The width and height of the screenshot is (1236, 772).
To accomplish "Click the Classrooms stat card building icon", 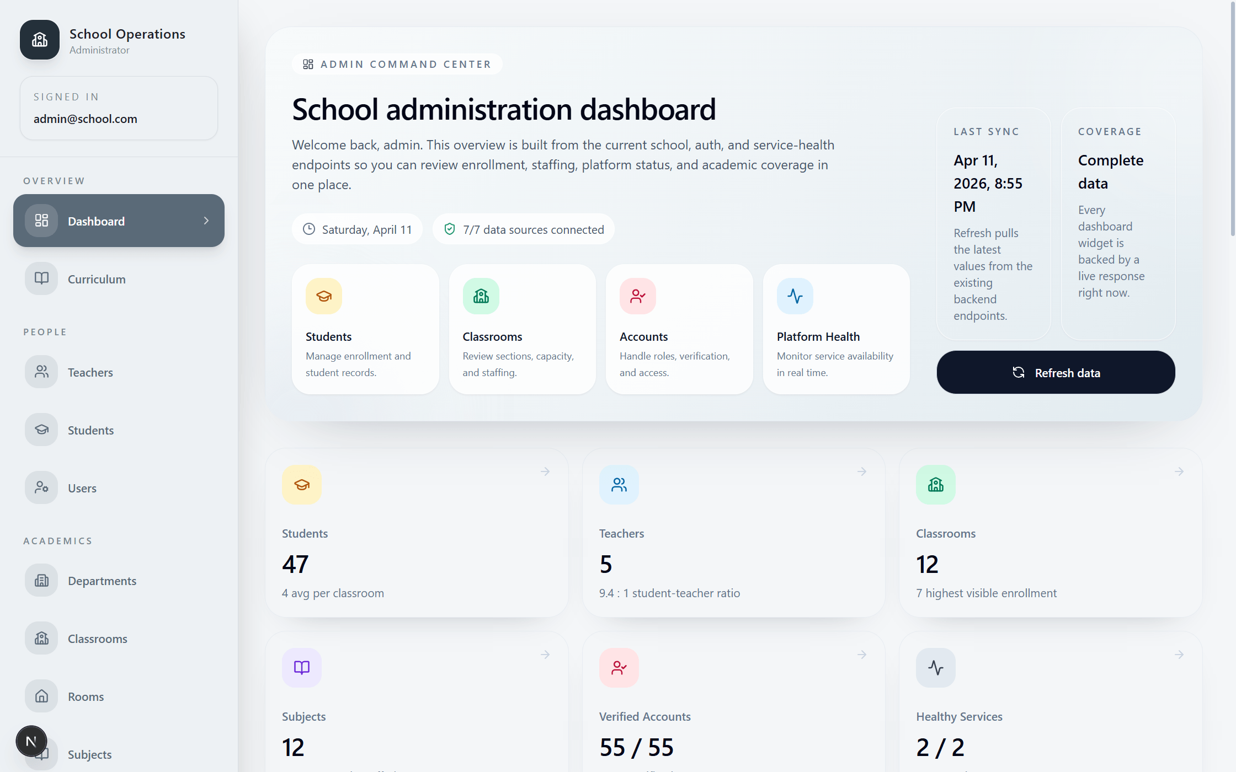I will [936, 485].
